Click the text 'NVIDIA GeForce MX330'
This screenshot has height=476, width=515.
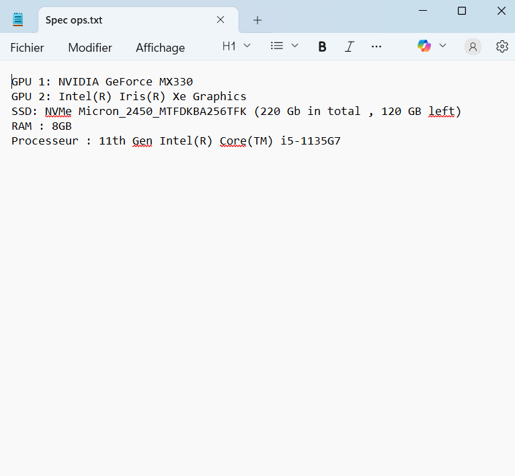click(126, 81)
